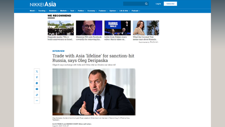Open the INTERVIEW category link
The image size is (225, 127).
[x=58, y=51]
